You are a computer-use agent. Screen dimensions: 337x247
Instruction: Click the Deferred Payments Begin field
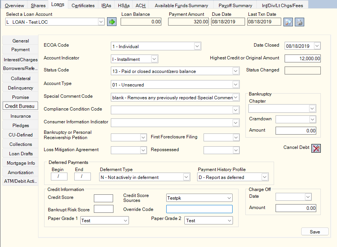click(59, 176)
